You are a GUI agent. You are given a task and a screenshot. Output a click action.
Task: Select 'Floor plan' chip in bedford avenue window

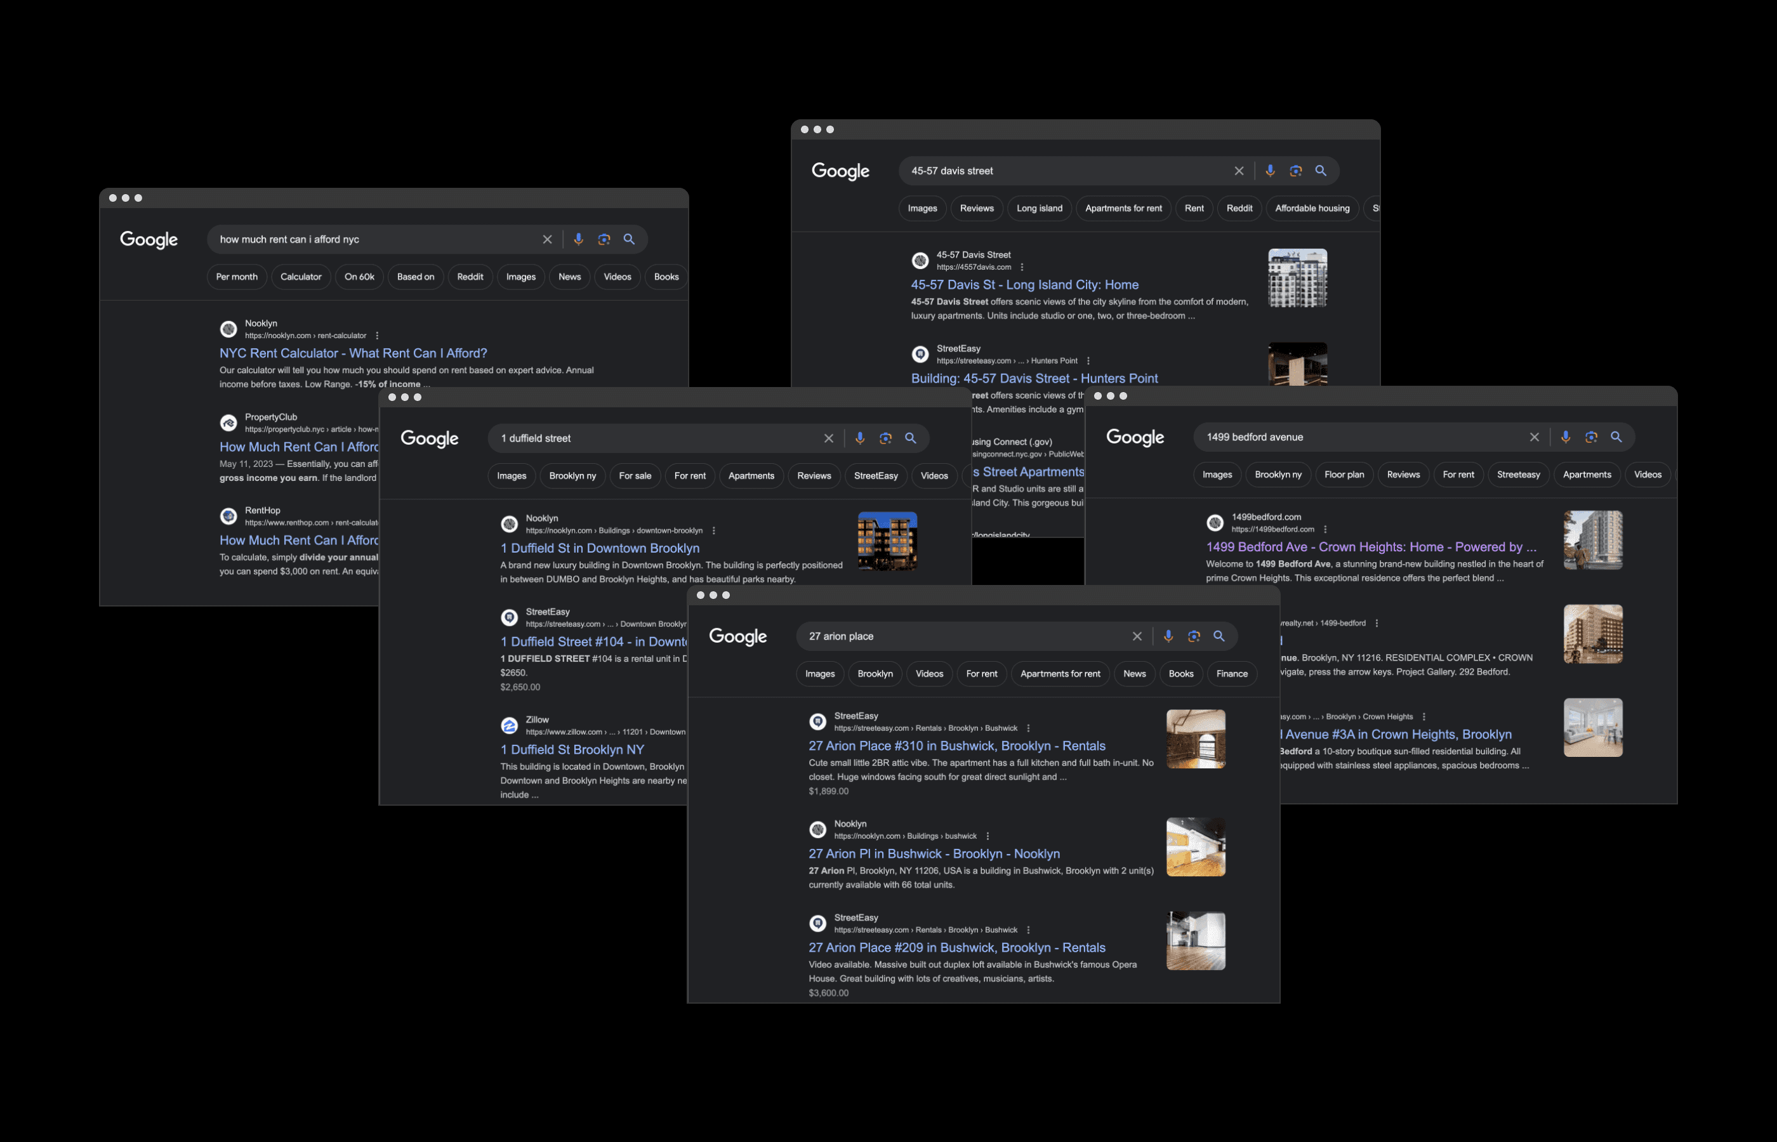pyautogui.click(x=1344, y=475)
